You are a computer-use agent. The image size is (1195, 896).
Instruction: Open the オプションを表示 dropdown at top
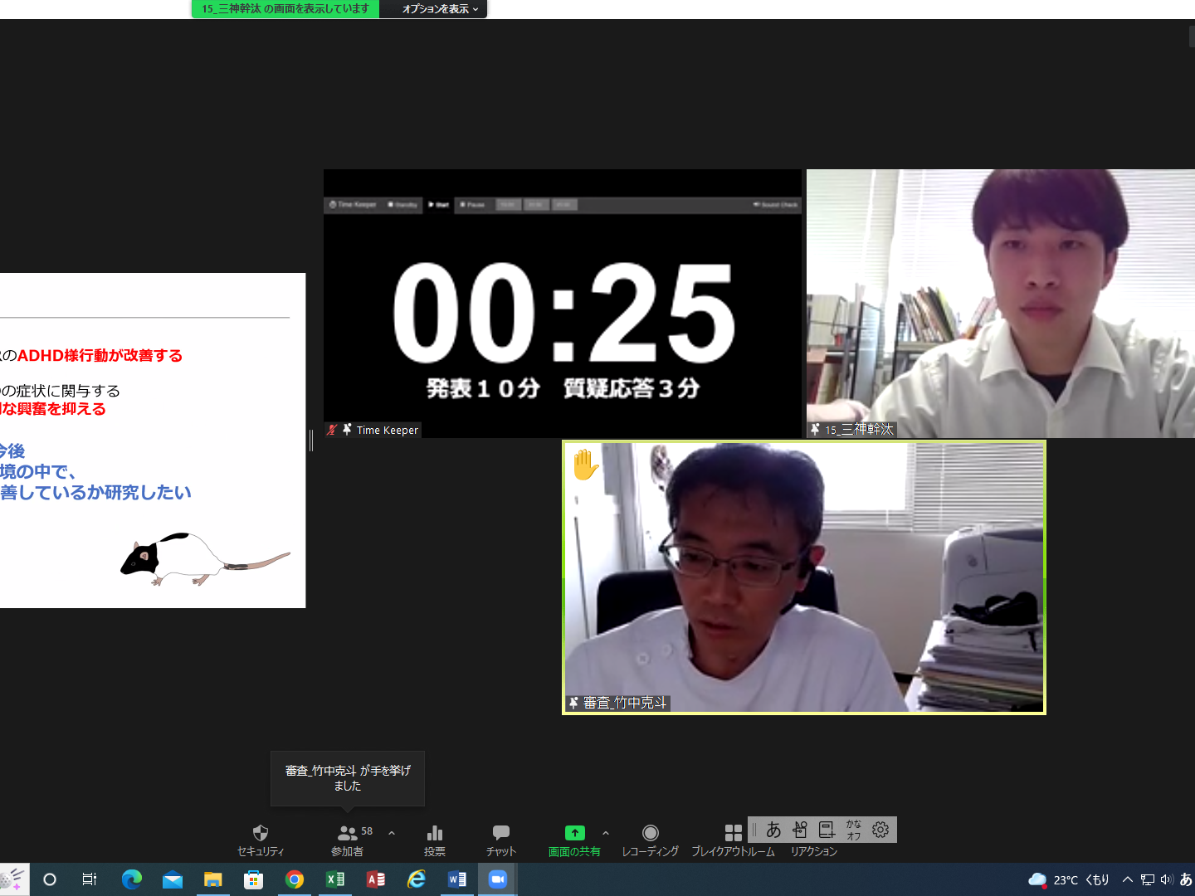coord(440,9)
